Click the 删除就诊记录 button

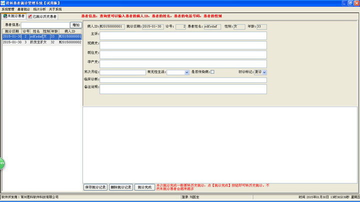coord(121,187)
